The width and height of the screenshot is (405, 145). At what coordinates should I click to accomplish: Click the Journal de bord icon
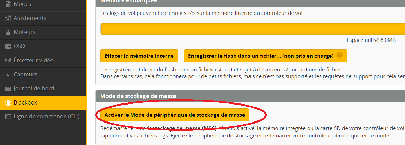pyautogui.click(x=8, y=89)
